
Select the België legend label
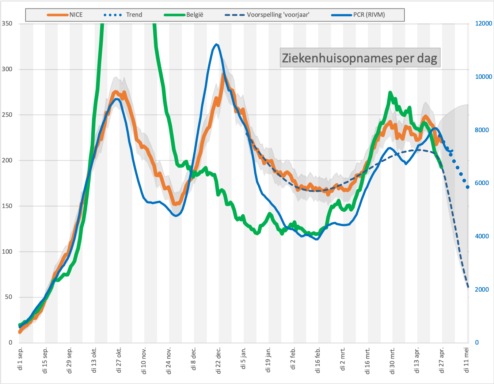tap(195, 15)
